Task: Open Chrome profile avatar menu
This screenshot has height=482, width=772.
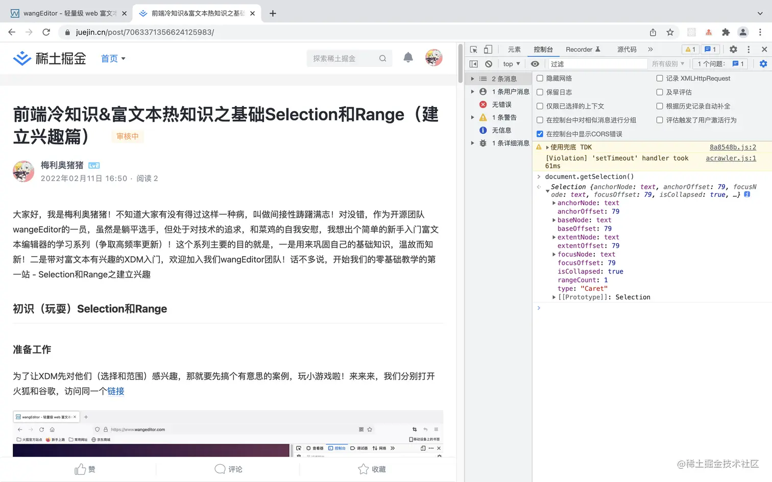Action: point(743,32)
